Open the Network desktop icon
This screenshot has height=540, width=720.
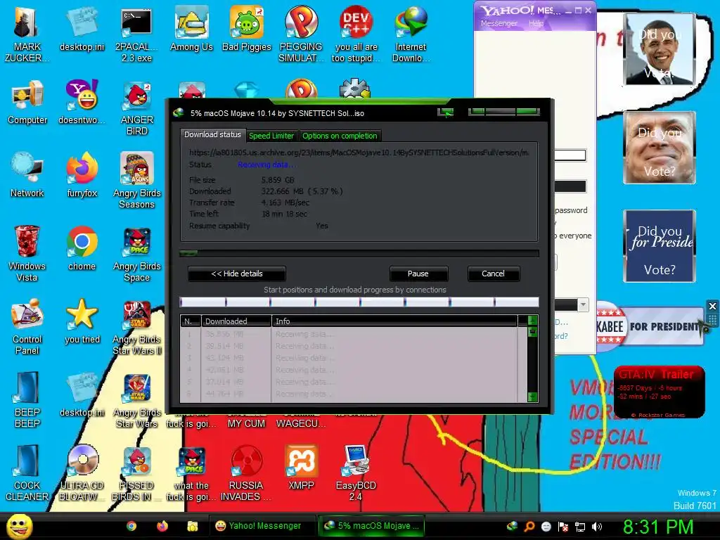tap(27, 175)
